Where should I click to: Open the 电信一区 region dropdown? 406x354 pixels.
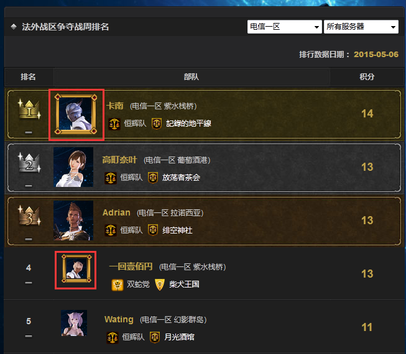(x=284, y=27)
